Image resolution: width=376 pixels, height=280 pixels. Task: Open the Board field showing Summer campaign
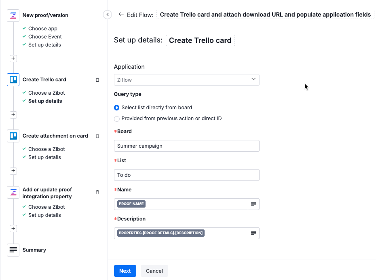point(186,146)
